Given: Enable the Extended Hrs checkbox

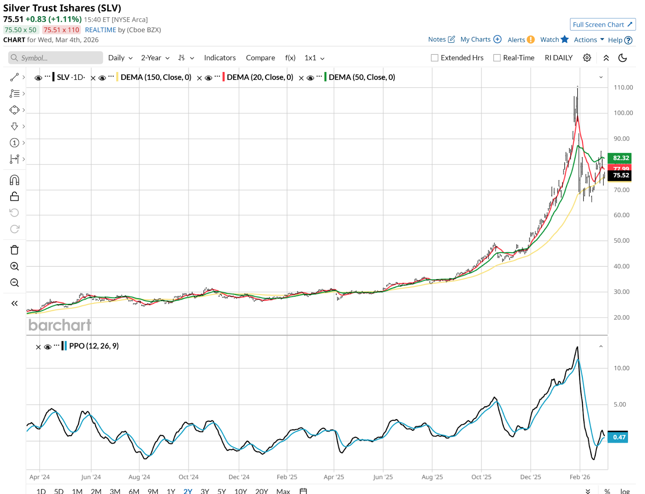Looking at the screenshot, I should (435, 58).
